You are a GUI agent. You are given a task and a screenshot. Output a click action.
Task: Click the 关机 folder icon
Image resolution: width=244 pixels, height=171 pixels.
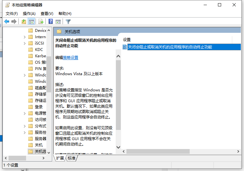click(x=30, y=145)
